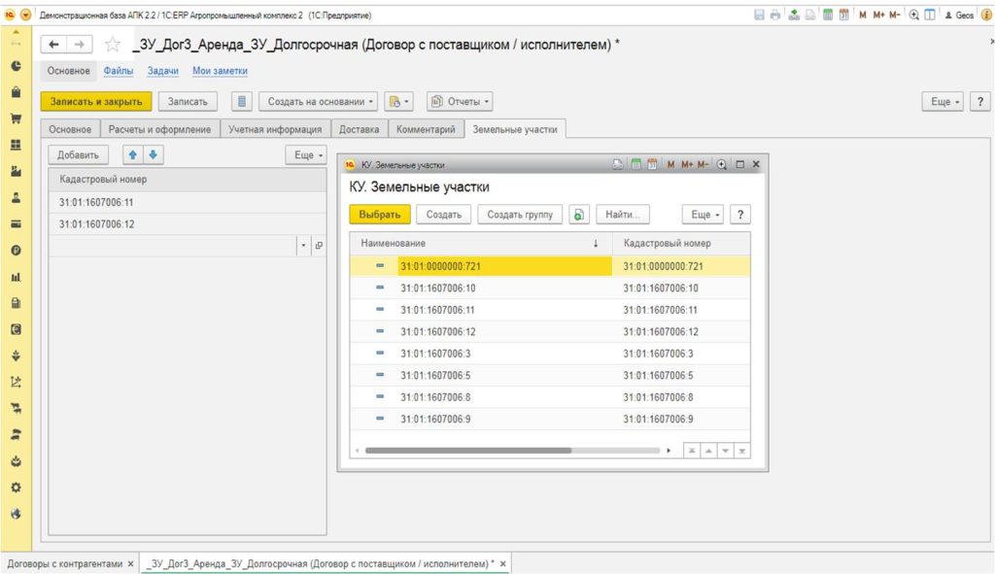Image resolution: width=995 pixels, height=574 pixels.
Task: Click the document list icon beside Записать
Action: click(241, 101)
